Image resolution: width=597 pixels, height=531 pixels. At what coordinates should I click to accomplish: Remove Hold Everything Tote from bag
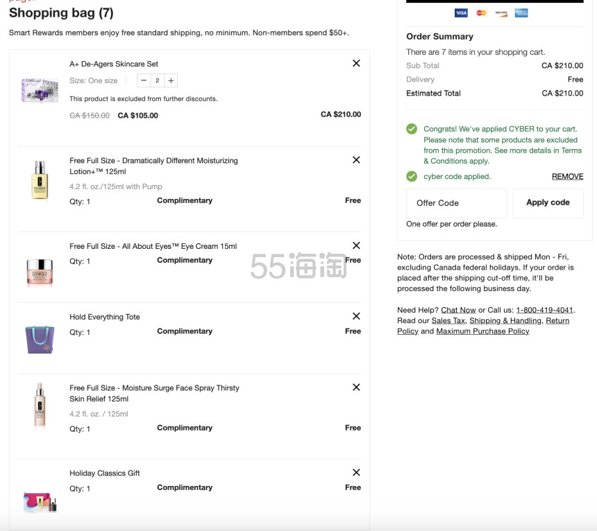(x=356, y=316)
